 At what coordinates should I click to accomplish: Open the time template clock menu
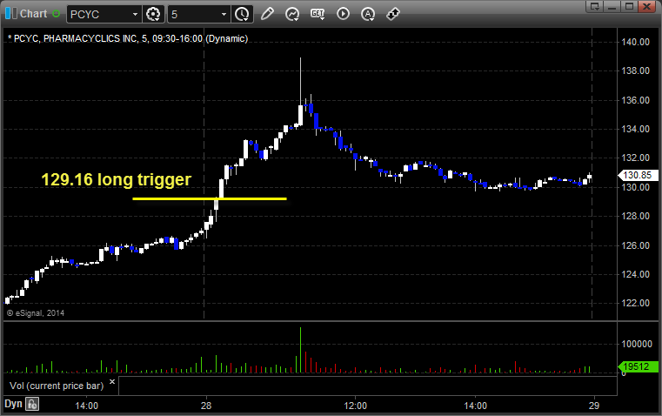click(242, 14)
